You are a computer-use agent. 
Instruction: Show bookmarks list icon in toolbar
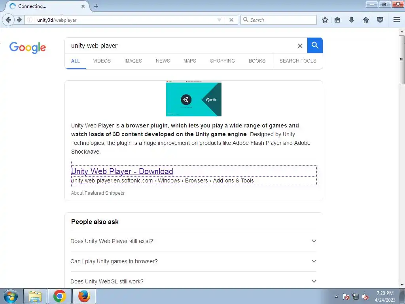tap(337, 20)
